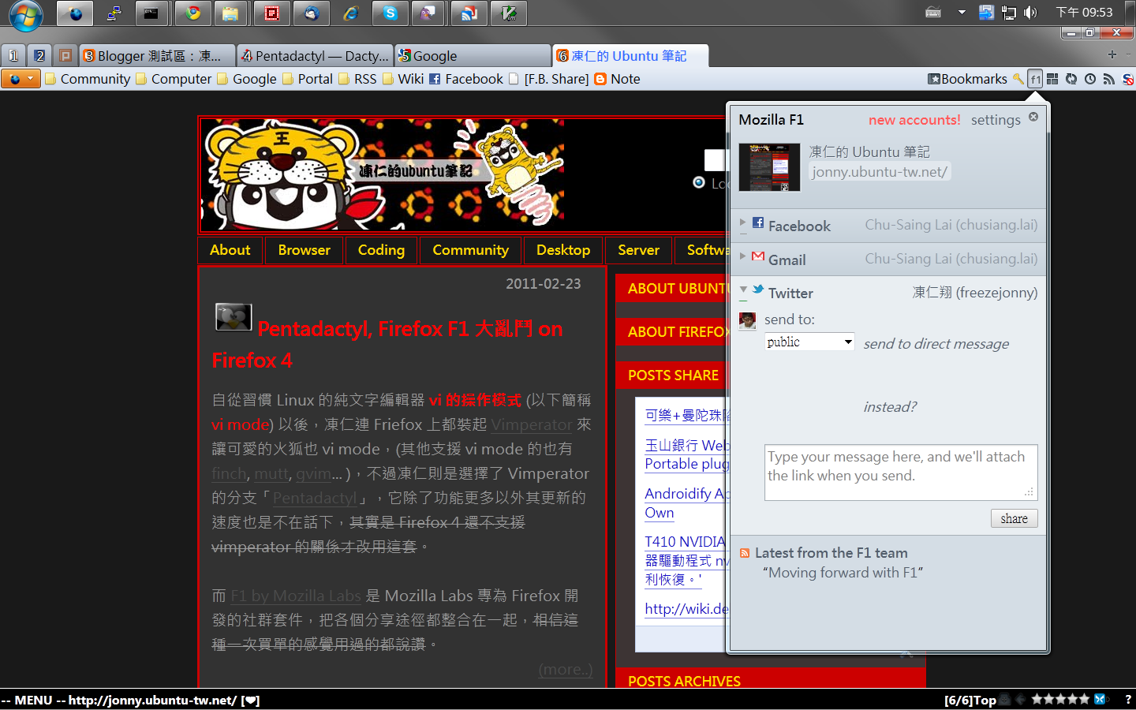Click the shared page thumbnail in F1 panel
The height and width of the screenshot is (710, 1136).
click(769, 167)
